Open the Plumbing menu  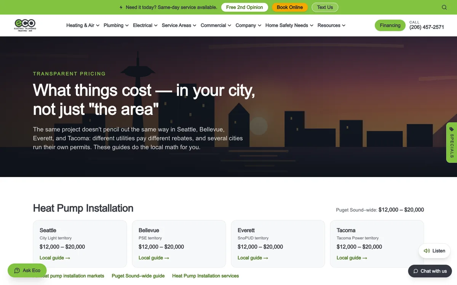coord(116,25)
